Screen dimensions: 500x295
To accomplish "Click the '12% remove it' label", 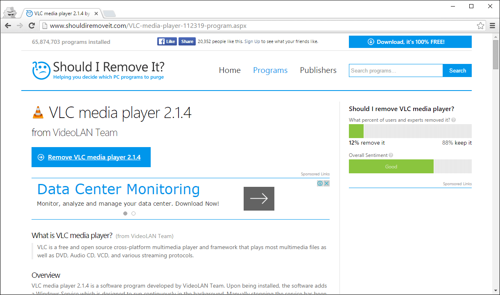I will (x=367, y=143).
